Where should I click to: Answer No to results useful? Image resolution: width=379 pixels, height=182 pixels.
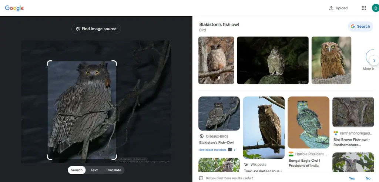(368, 178)
